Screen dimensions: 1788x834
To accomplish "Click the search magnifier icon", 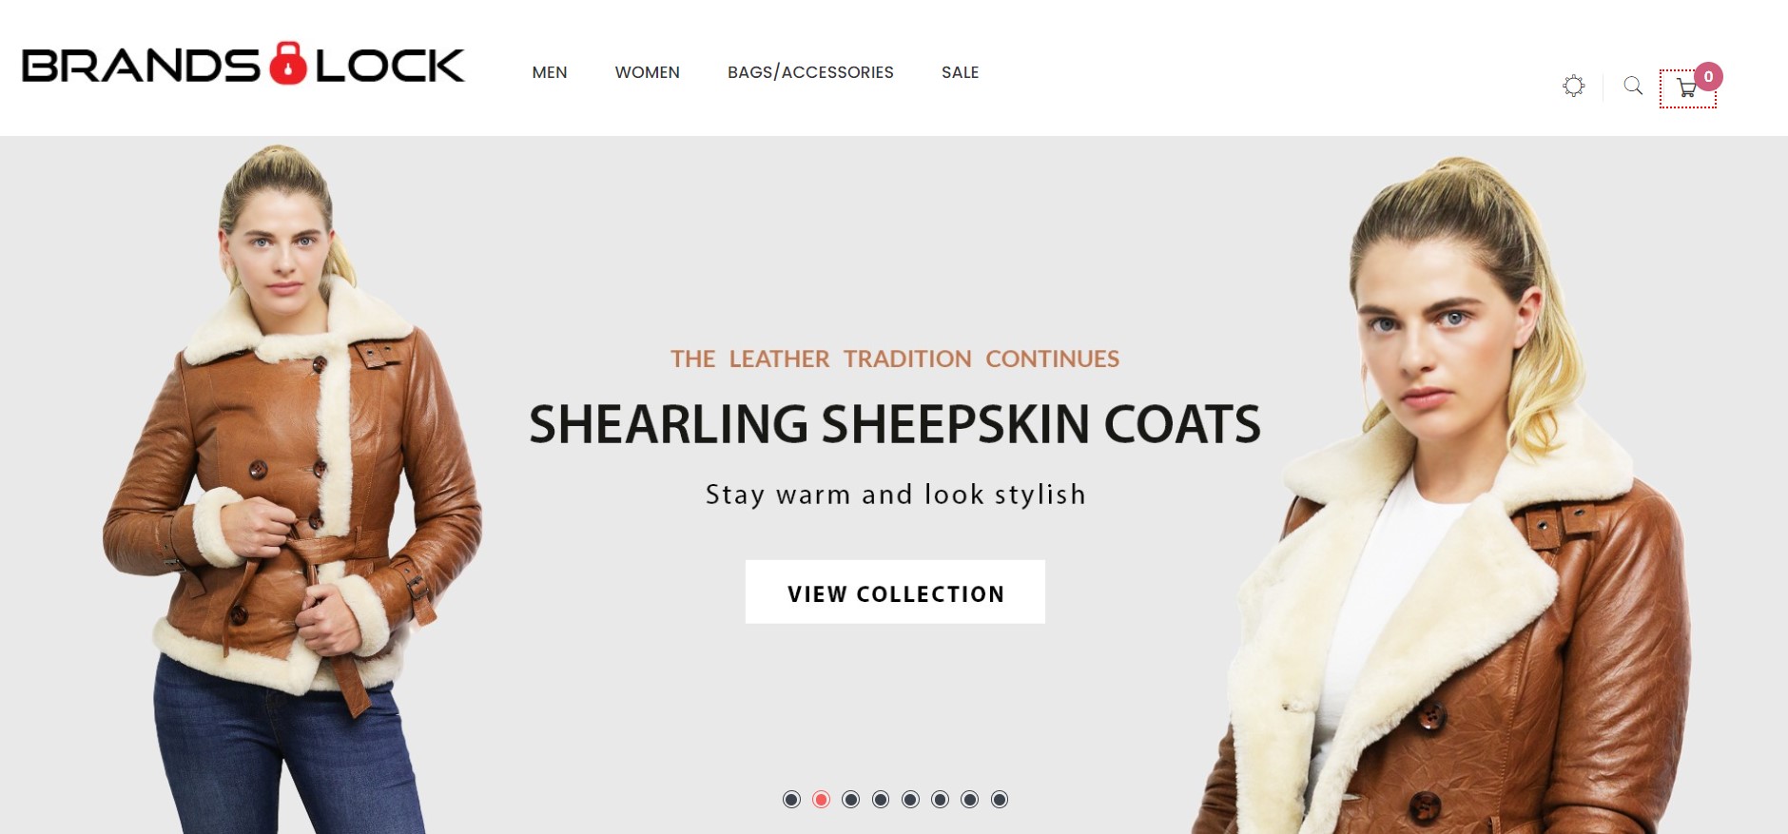I will pos(1633,86).
